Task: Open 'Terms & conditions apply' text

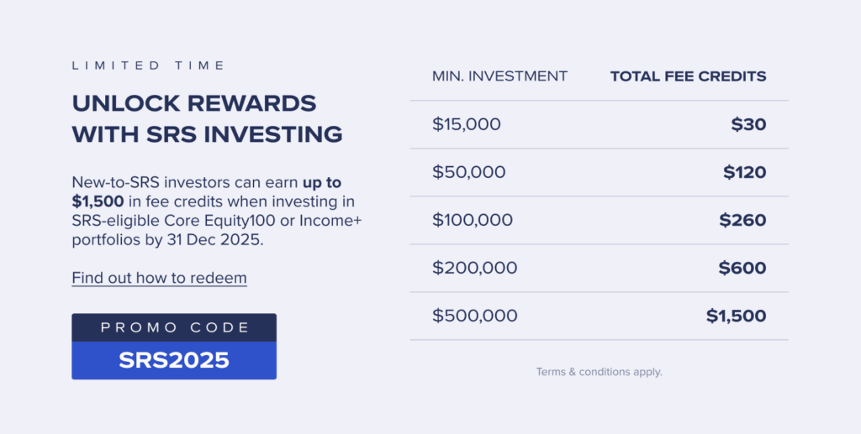Action: pos(599,371)
